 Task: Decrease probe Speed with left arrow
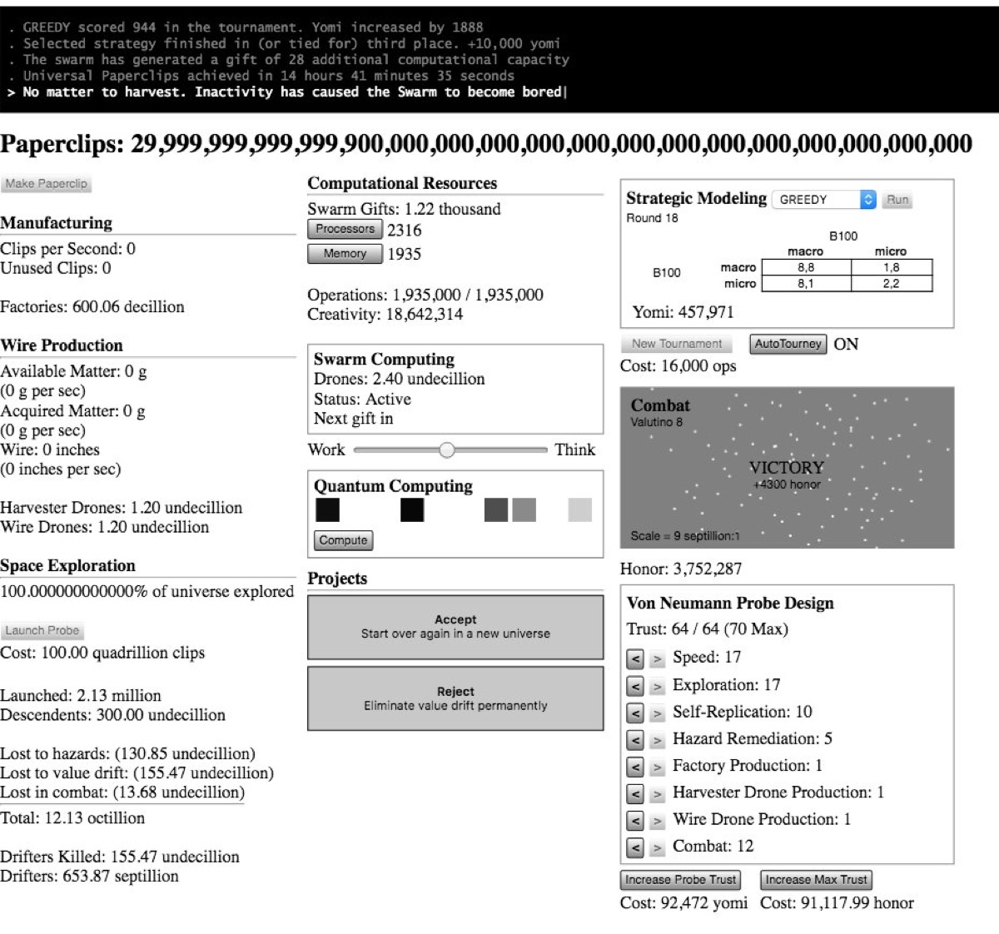click(x=634, y=659)
